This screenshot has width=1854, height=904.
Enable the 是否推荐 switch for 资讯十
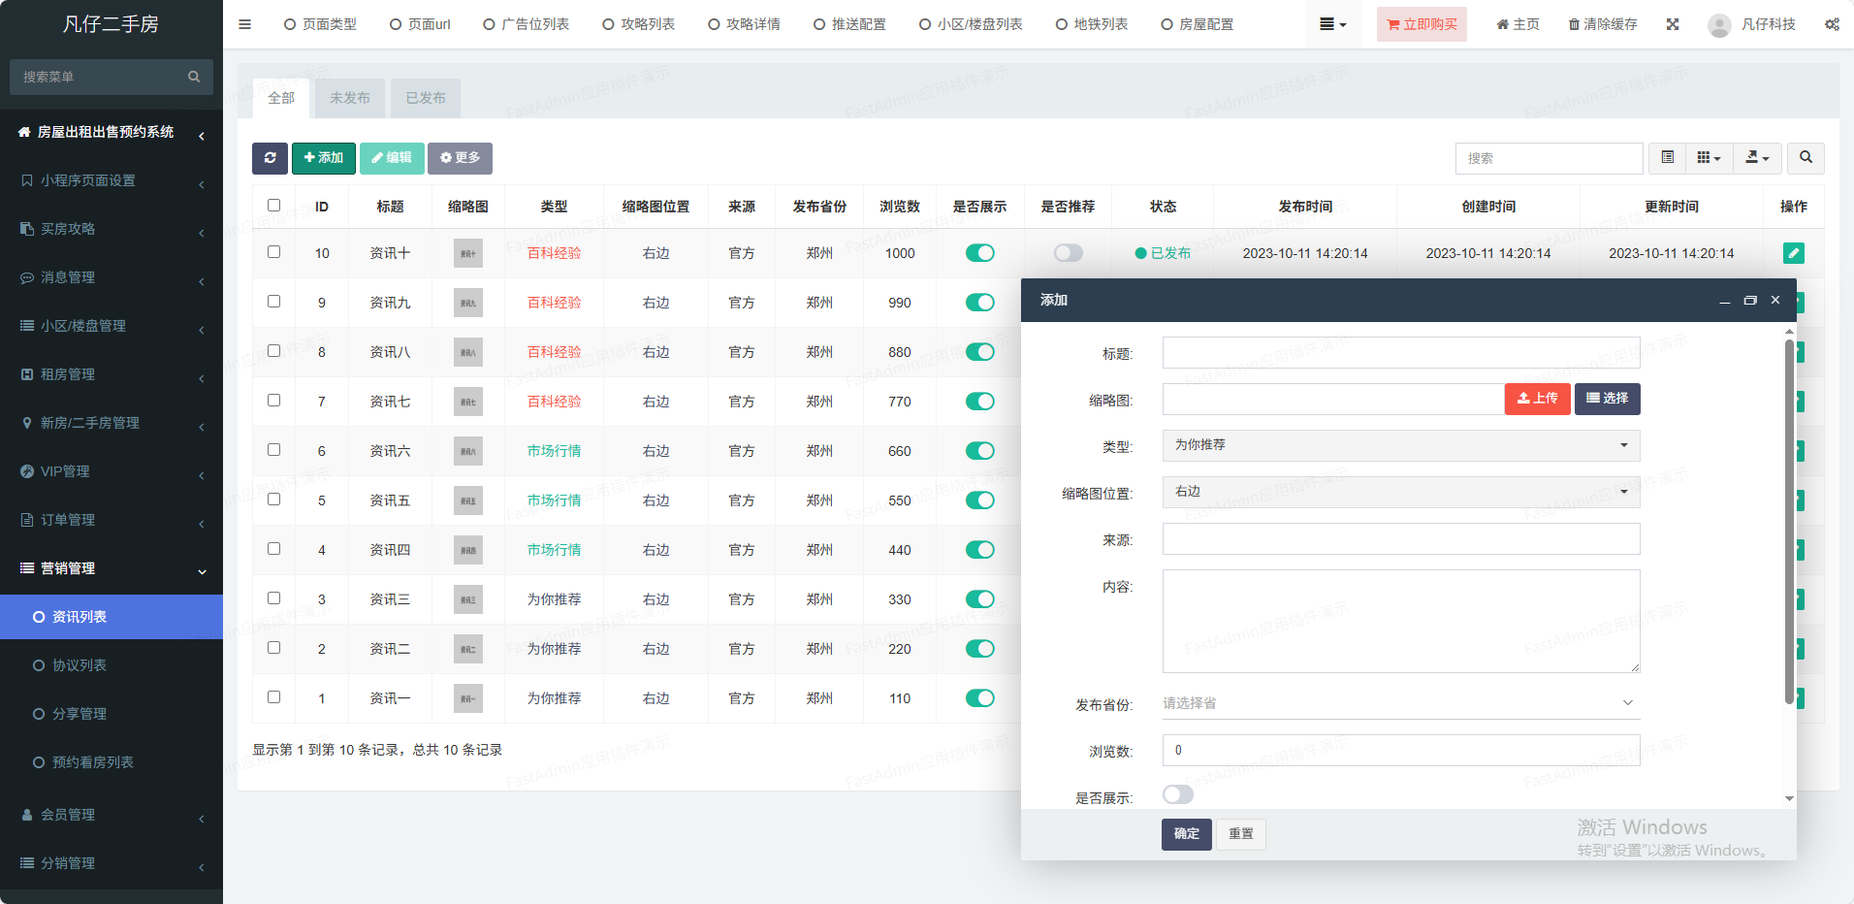(1068, 253)
